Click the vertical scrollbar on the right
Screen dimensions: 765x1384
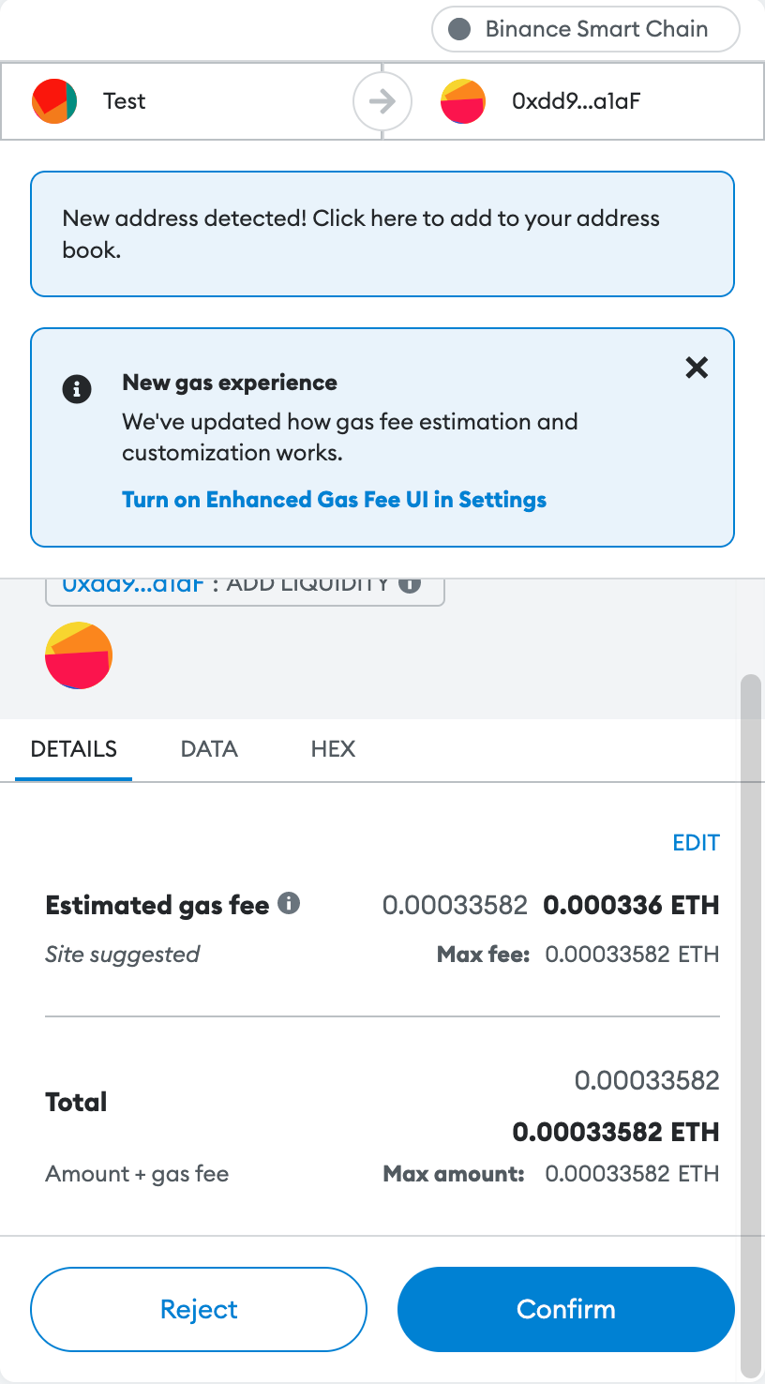749,938
